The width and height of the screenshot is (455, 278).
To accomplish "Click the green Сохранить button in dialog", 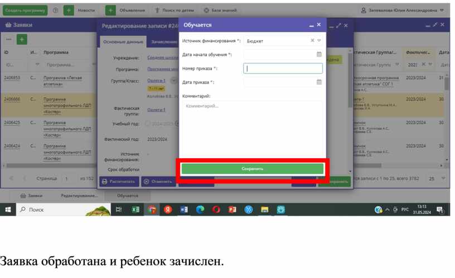I will pos(252,168).
